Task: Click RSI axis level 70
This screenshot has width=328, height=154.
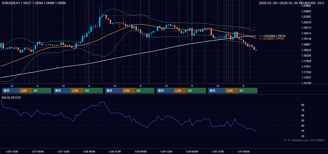Action: 303,110
